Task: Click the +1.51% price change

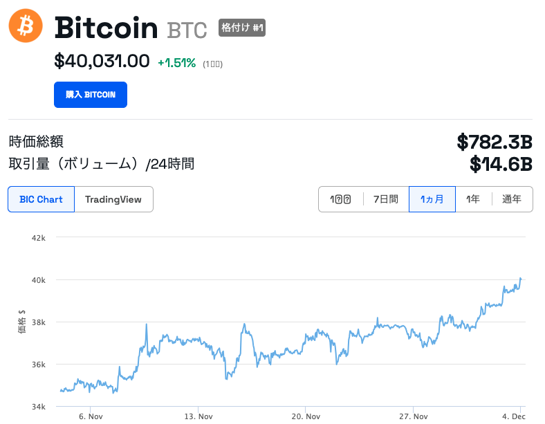Action: pyautogui.click(x=177, y=63)
